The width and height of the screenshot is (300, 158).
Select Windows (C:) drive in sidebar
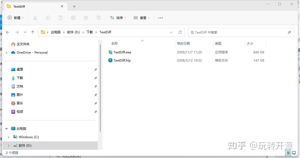[x=29, y=137]
